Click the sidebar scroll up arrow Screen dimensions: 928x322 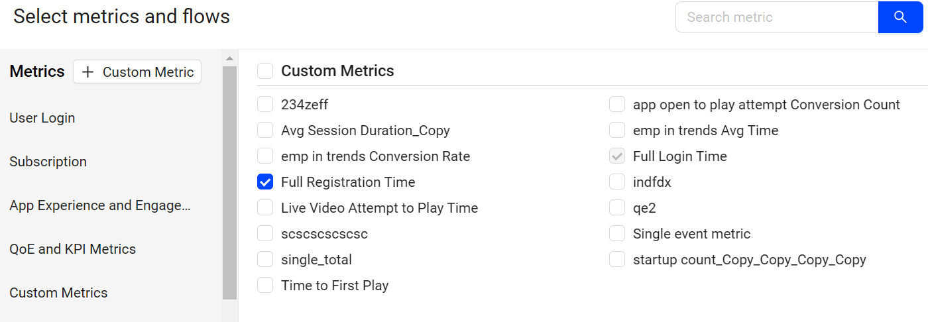point(229,58)
